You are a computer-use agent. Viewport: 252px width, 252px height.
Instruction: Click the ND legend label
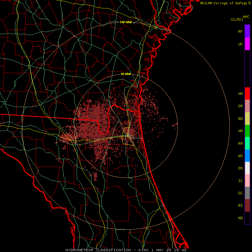tap(241, 218)
